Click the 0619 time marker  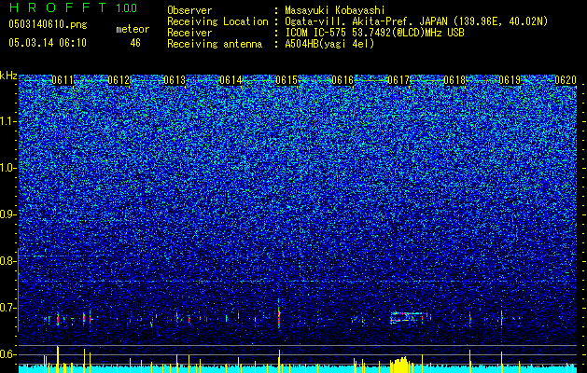[510, 80]
